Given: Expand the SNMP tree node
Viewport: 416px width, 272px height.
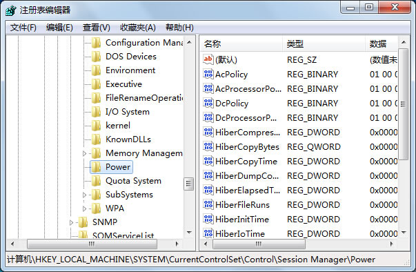Looking at the screenshot, I should (x=71, y=222).
